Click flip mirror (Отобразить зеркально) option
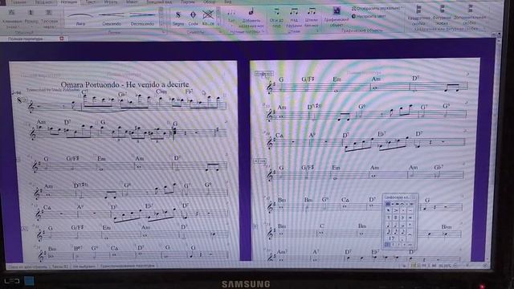Viewport: 514px width, 289px height. click(x=377, y=8)
